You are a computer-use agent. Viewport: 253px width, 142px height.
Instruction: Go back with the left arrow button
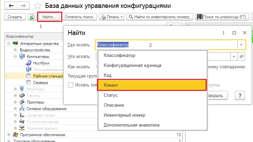[11, 6]
